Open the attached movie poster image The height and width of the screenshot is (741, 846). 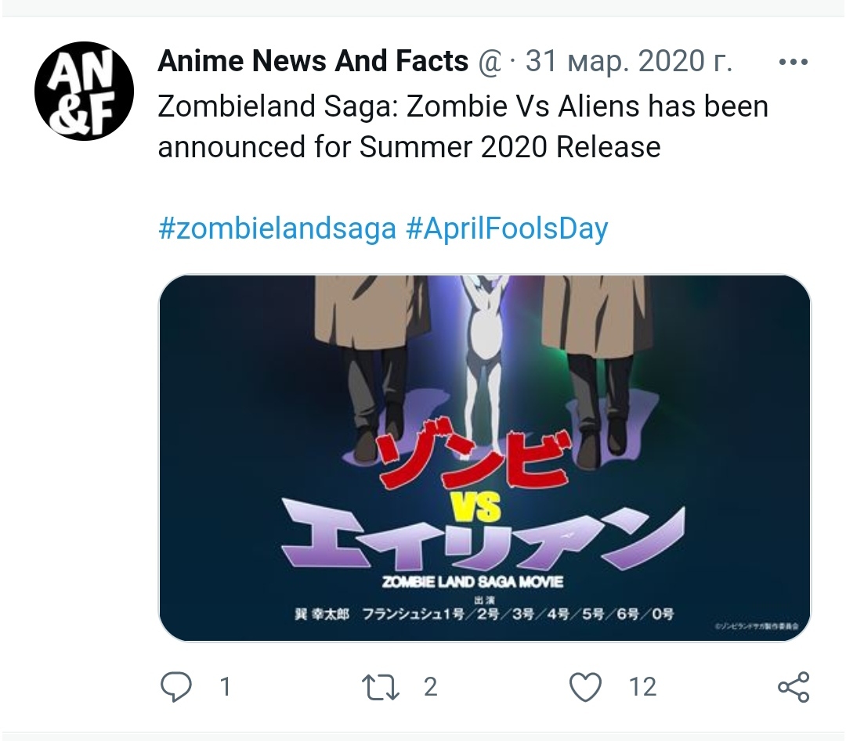[x=484, y=458]
